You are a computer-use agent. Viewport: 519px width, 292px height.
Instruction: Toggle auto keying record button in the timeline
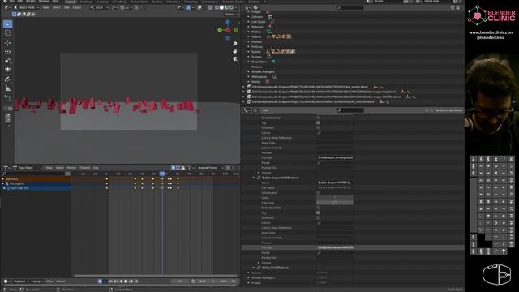100,281
